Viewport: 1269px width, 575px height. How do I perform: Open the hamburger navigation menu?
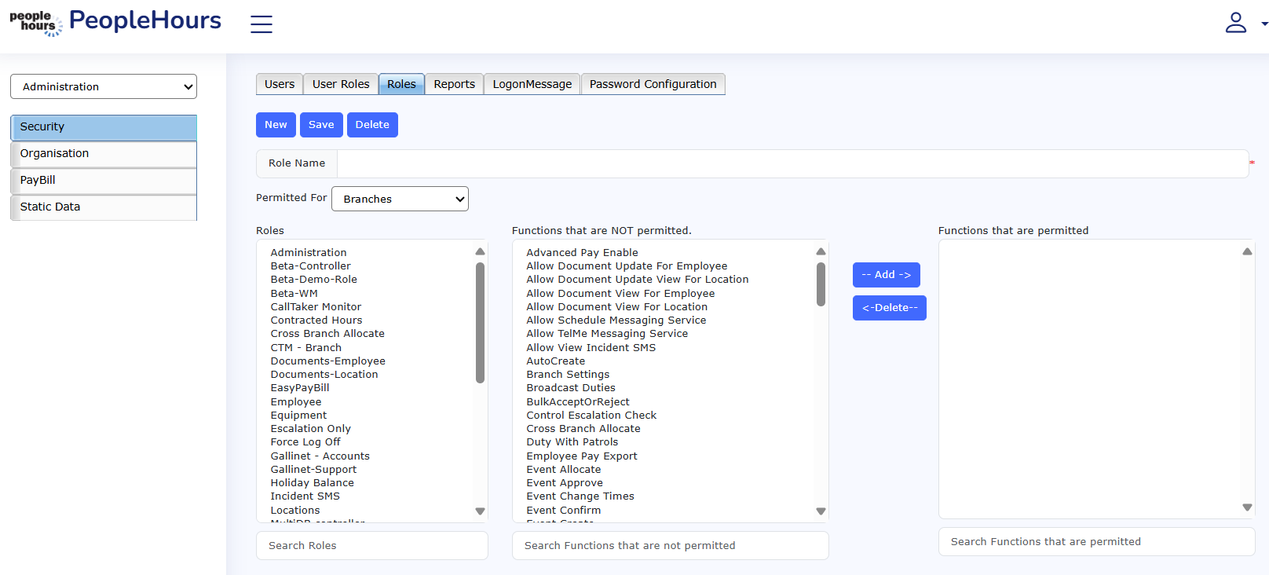[261, 24]
